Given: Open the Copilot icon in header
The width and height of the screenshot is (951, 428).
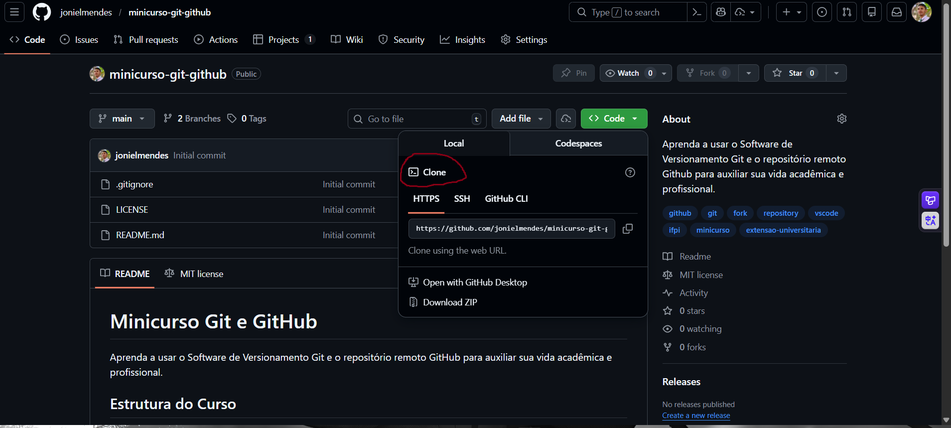Looking at the screenshot, I should tap(721, 12).
